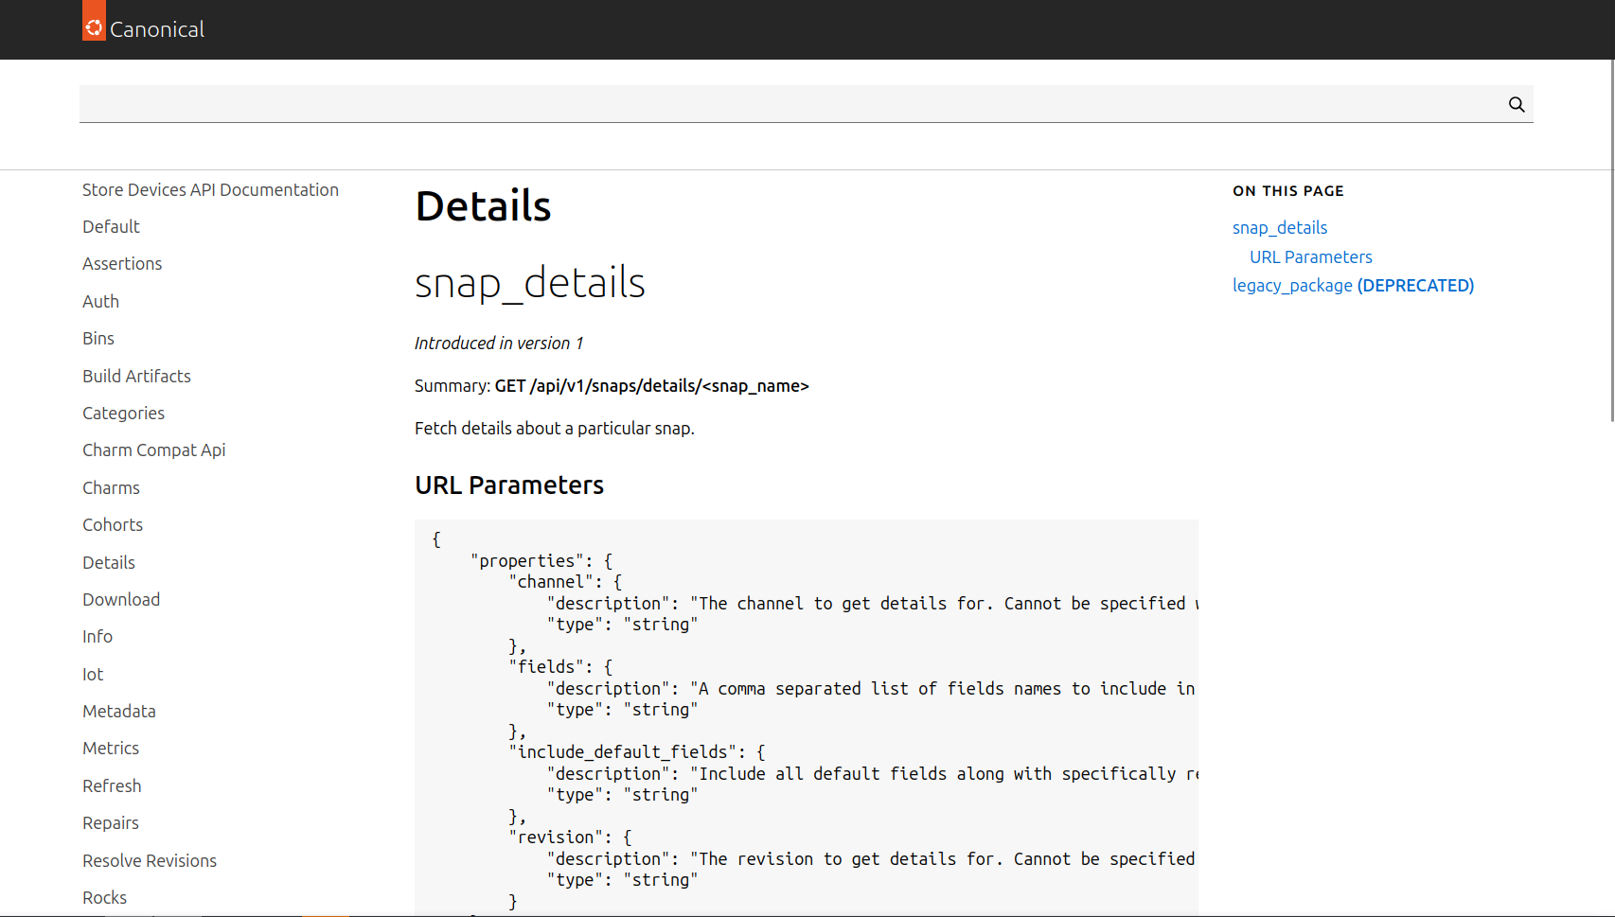Open the Download sidebar entry

121,600
